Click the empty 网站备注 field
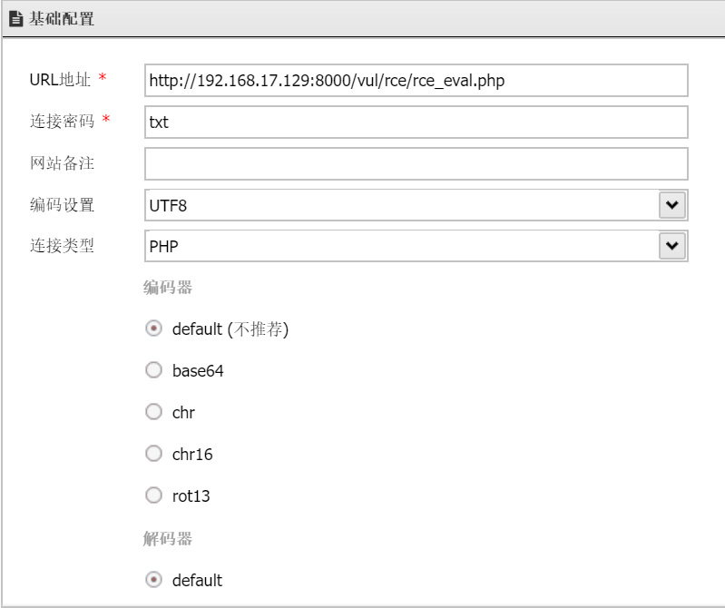Viewport: 725px width, 608px height. coord(416,164)
